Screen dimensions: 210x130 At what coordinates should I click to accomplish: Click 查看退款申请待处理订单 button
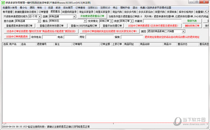point(19,26)
